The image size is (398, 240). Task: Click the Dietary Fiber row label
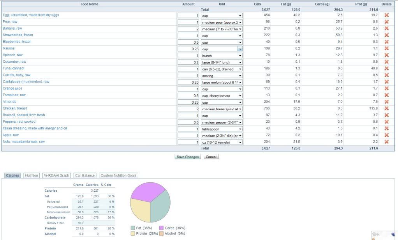[55, 223]
